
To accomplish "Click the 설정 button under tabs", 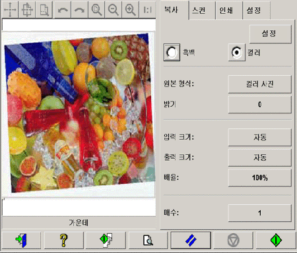I will point(271,34).
